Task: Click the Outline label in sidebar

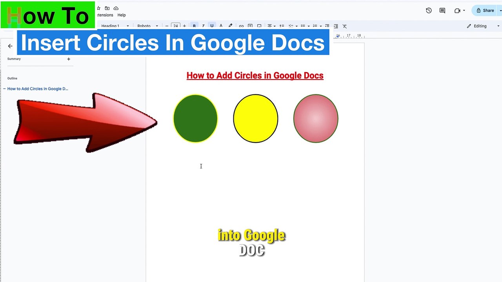Action: pyautogui.click(x=12, y=78)
